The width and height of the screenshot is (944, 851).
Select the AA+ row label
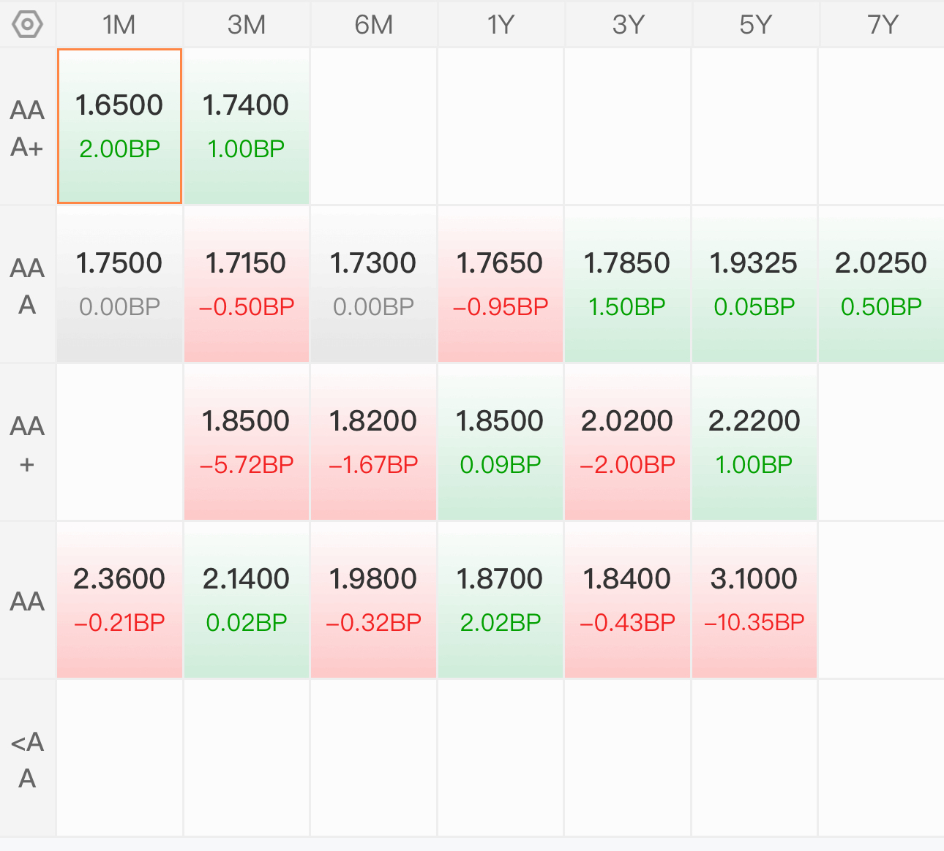pos(28,444)
